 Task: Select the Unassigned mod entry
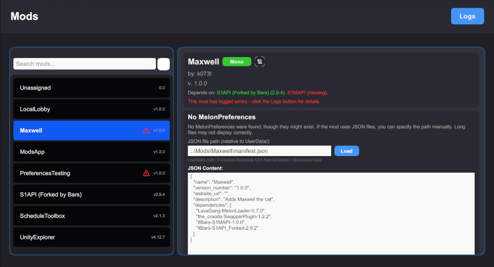(x=91, y=87)
